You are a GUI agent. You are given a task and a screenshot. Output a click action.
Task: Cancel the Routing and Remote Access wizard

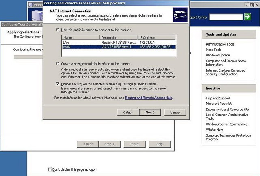click(175, 112)
